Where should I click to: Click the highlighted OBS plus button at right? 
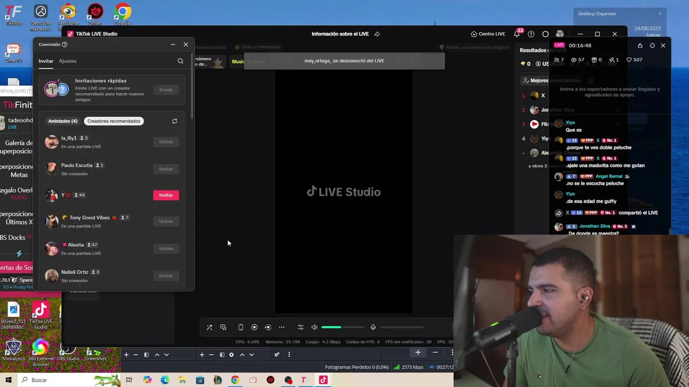click(x=418, y=353)
